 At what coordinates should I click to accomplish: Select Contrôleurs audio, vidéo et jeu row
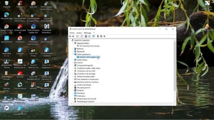click(87, 68)
